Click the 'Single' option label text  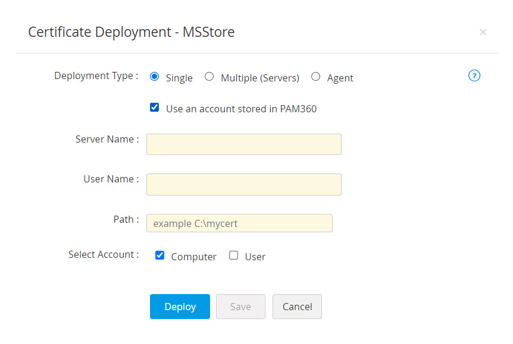tap(179, 78)
